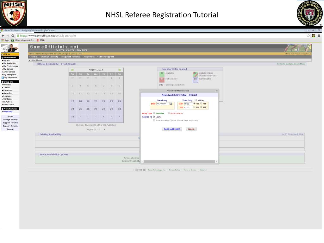Open the Locations sidebar link
Screen dimensions: 324x243
tap(8, 90)
